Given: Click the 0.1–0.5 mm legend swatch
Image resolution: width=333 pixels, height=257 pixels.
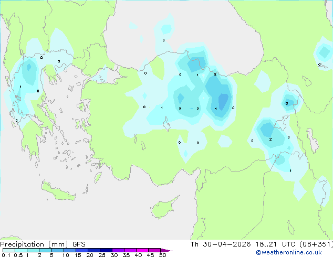Looking at the screenshot, I should pos(9,250).
